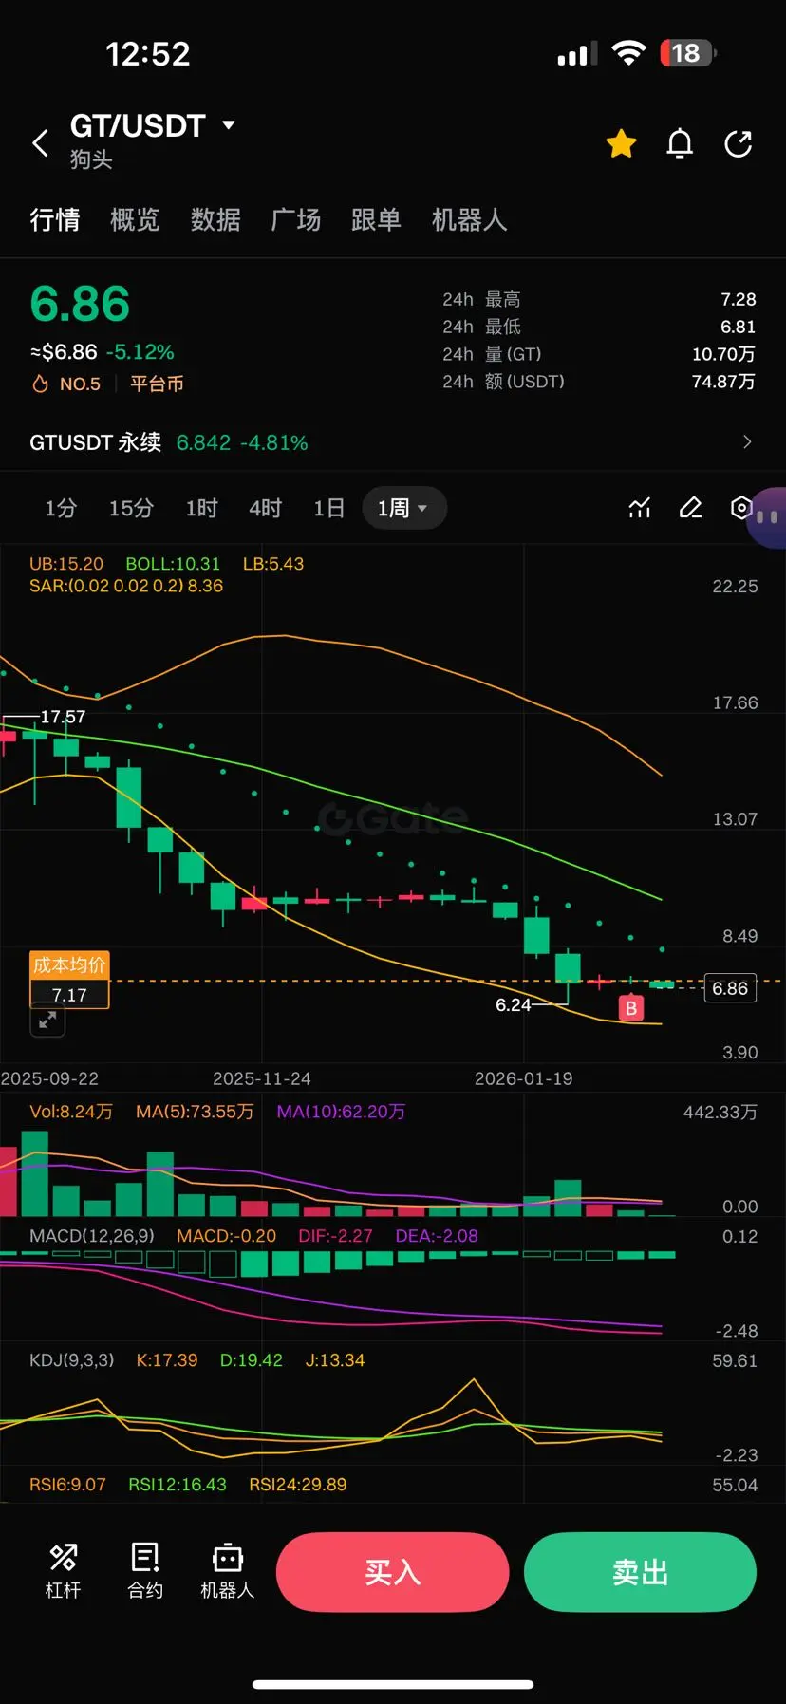Switch to 数据 tab
The height and width of the screenshot is (1704, 786).
point(215,220)
